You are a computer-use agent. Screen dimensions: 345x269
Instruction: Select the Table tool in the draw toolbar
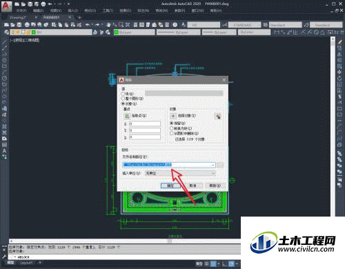pos(4,145)
